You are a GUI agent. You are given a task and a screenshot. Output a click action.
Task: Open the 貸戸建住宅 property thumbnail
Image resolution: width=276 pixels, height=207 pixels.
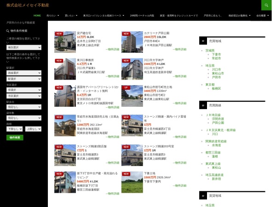[65, 42]
